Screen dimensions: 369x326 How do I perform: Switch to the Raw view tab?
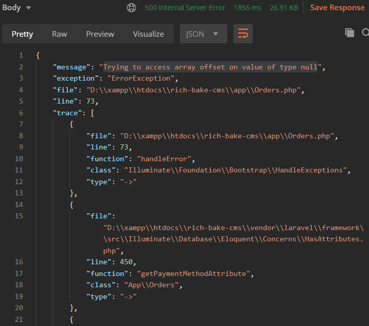[x=60, y=34]
